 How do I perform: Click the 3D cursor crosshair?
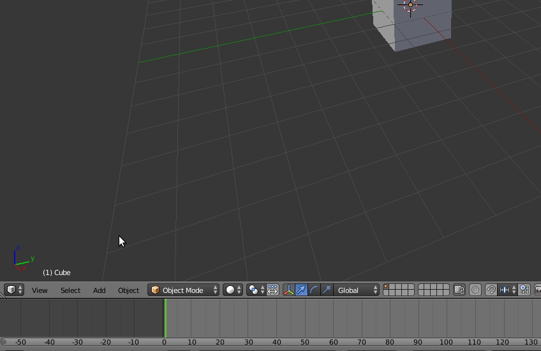click(x=410, y=5)
